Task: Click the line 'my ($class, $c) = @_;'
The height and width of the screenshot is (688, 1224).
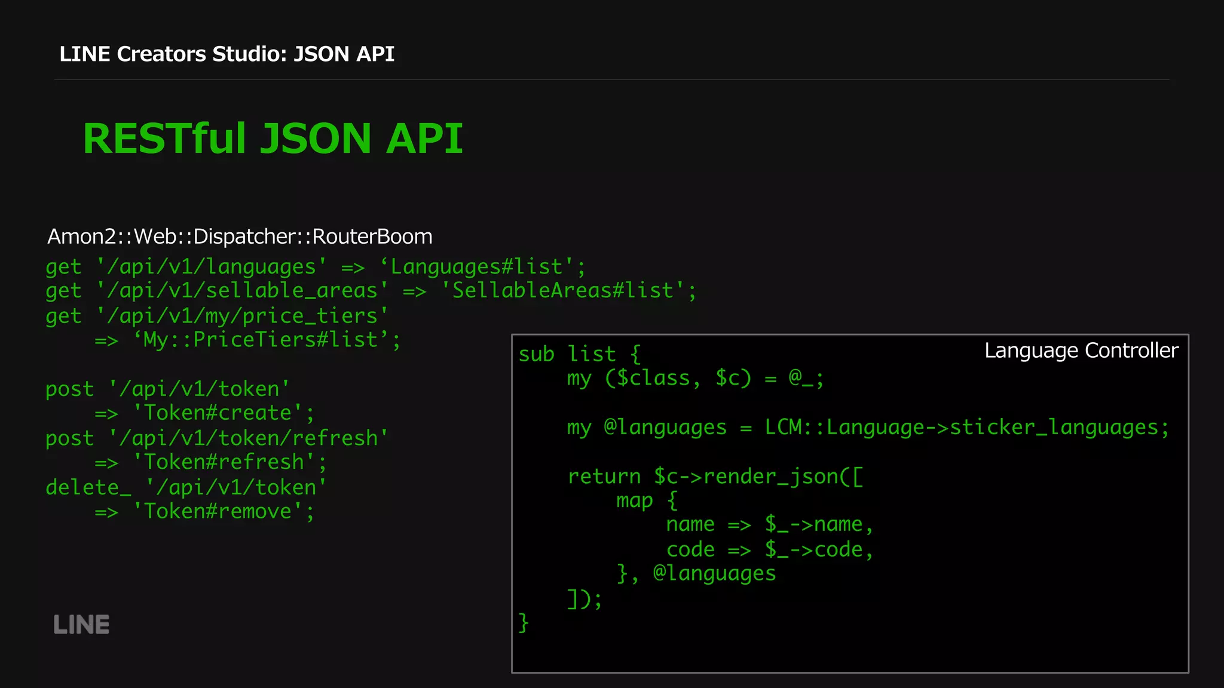Action: [696, 378]
